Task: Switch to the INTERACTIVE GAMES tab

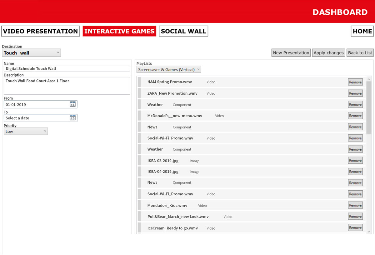Action: tap(119, 31)
